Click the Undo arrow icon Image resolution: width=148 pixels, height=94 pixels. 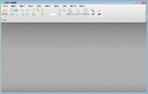coord(28,10)
